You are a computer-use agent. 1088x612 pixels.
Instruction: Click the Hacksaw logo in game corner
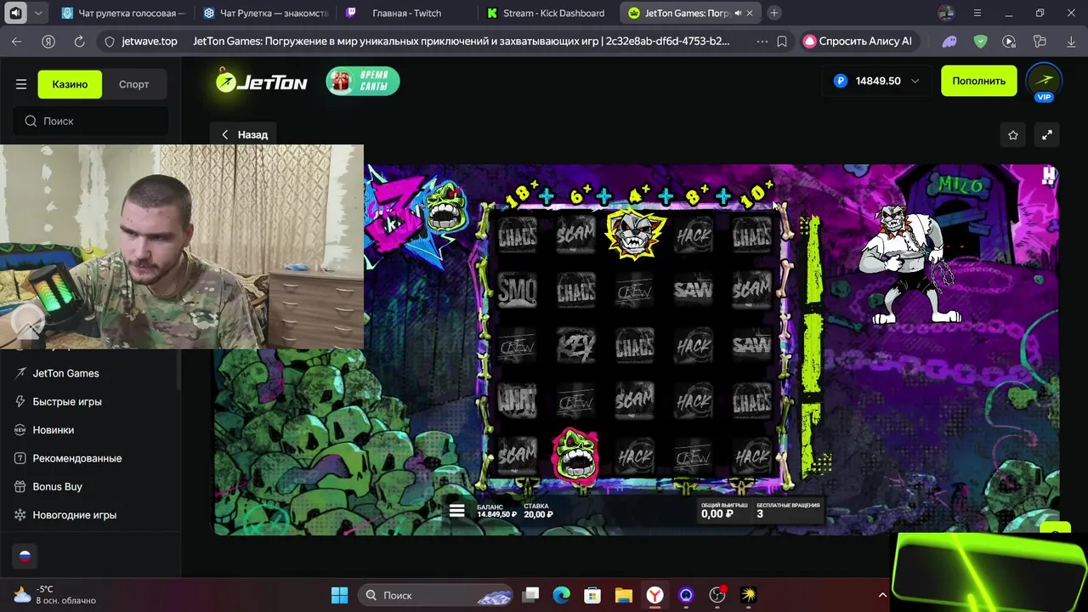[x=1050, y=175]
